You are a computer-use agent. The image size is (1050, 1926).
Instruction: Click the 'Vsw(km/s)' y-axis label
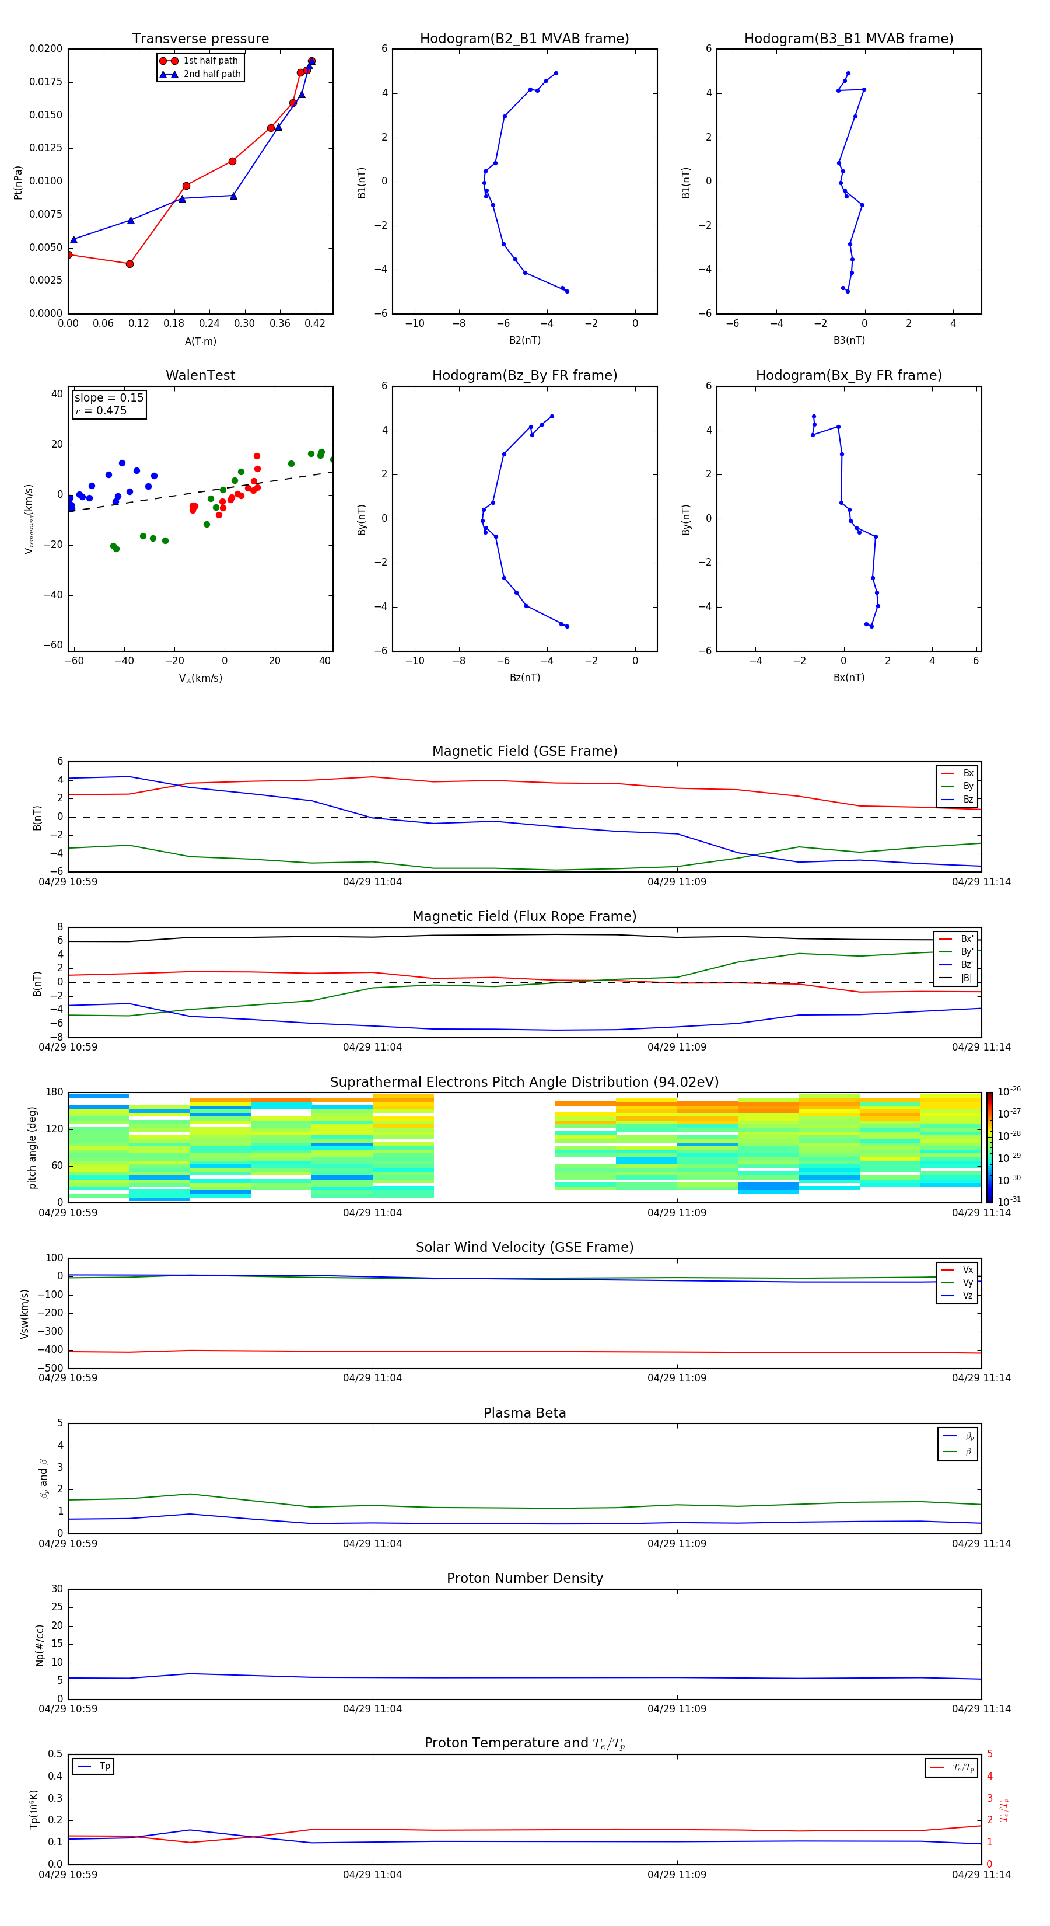click(24, 1314)
